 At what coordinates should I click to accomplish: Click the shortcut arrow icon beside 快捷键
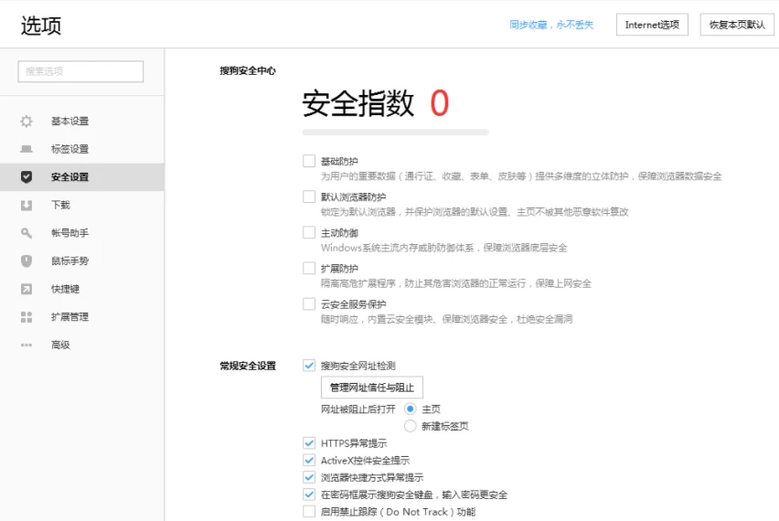pos(27,289)
